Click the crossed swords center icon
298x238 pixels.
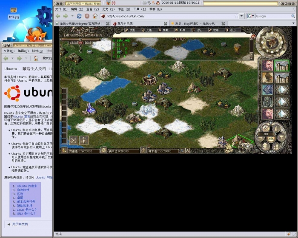271,139
